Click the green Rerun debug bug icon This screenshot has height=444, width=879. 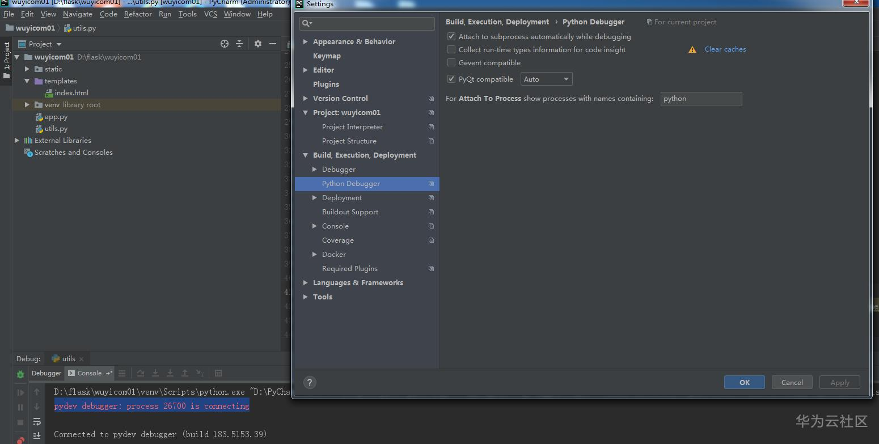tap(20, 374)
